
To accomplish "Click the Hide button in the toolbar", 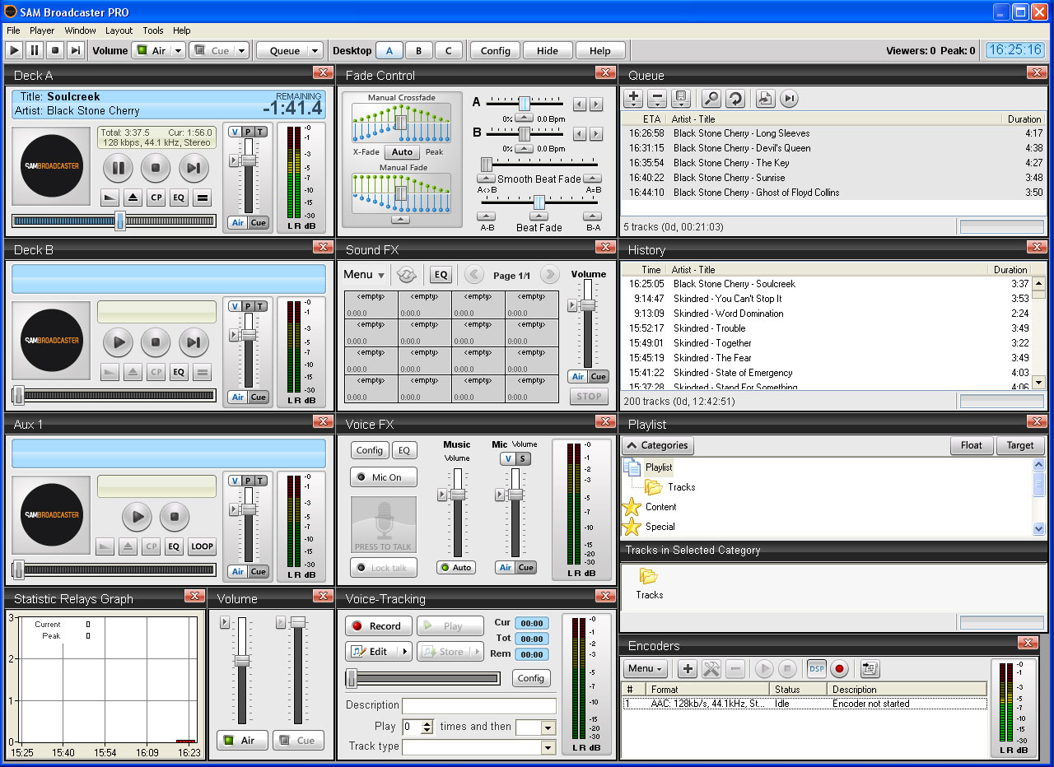I will 548,51.
